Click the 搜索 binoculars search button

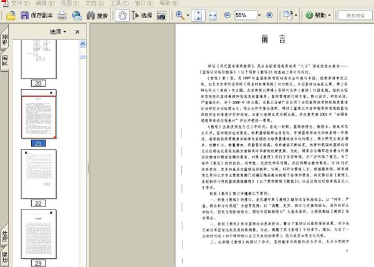click(x=97, y=16)
